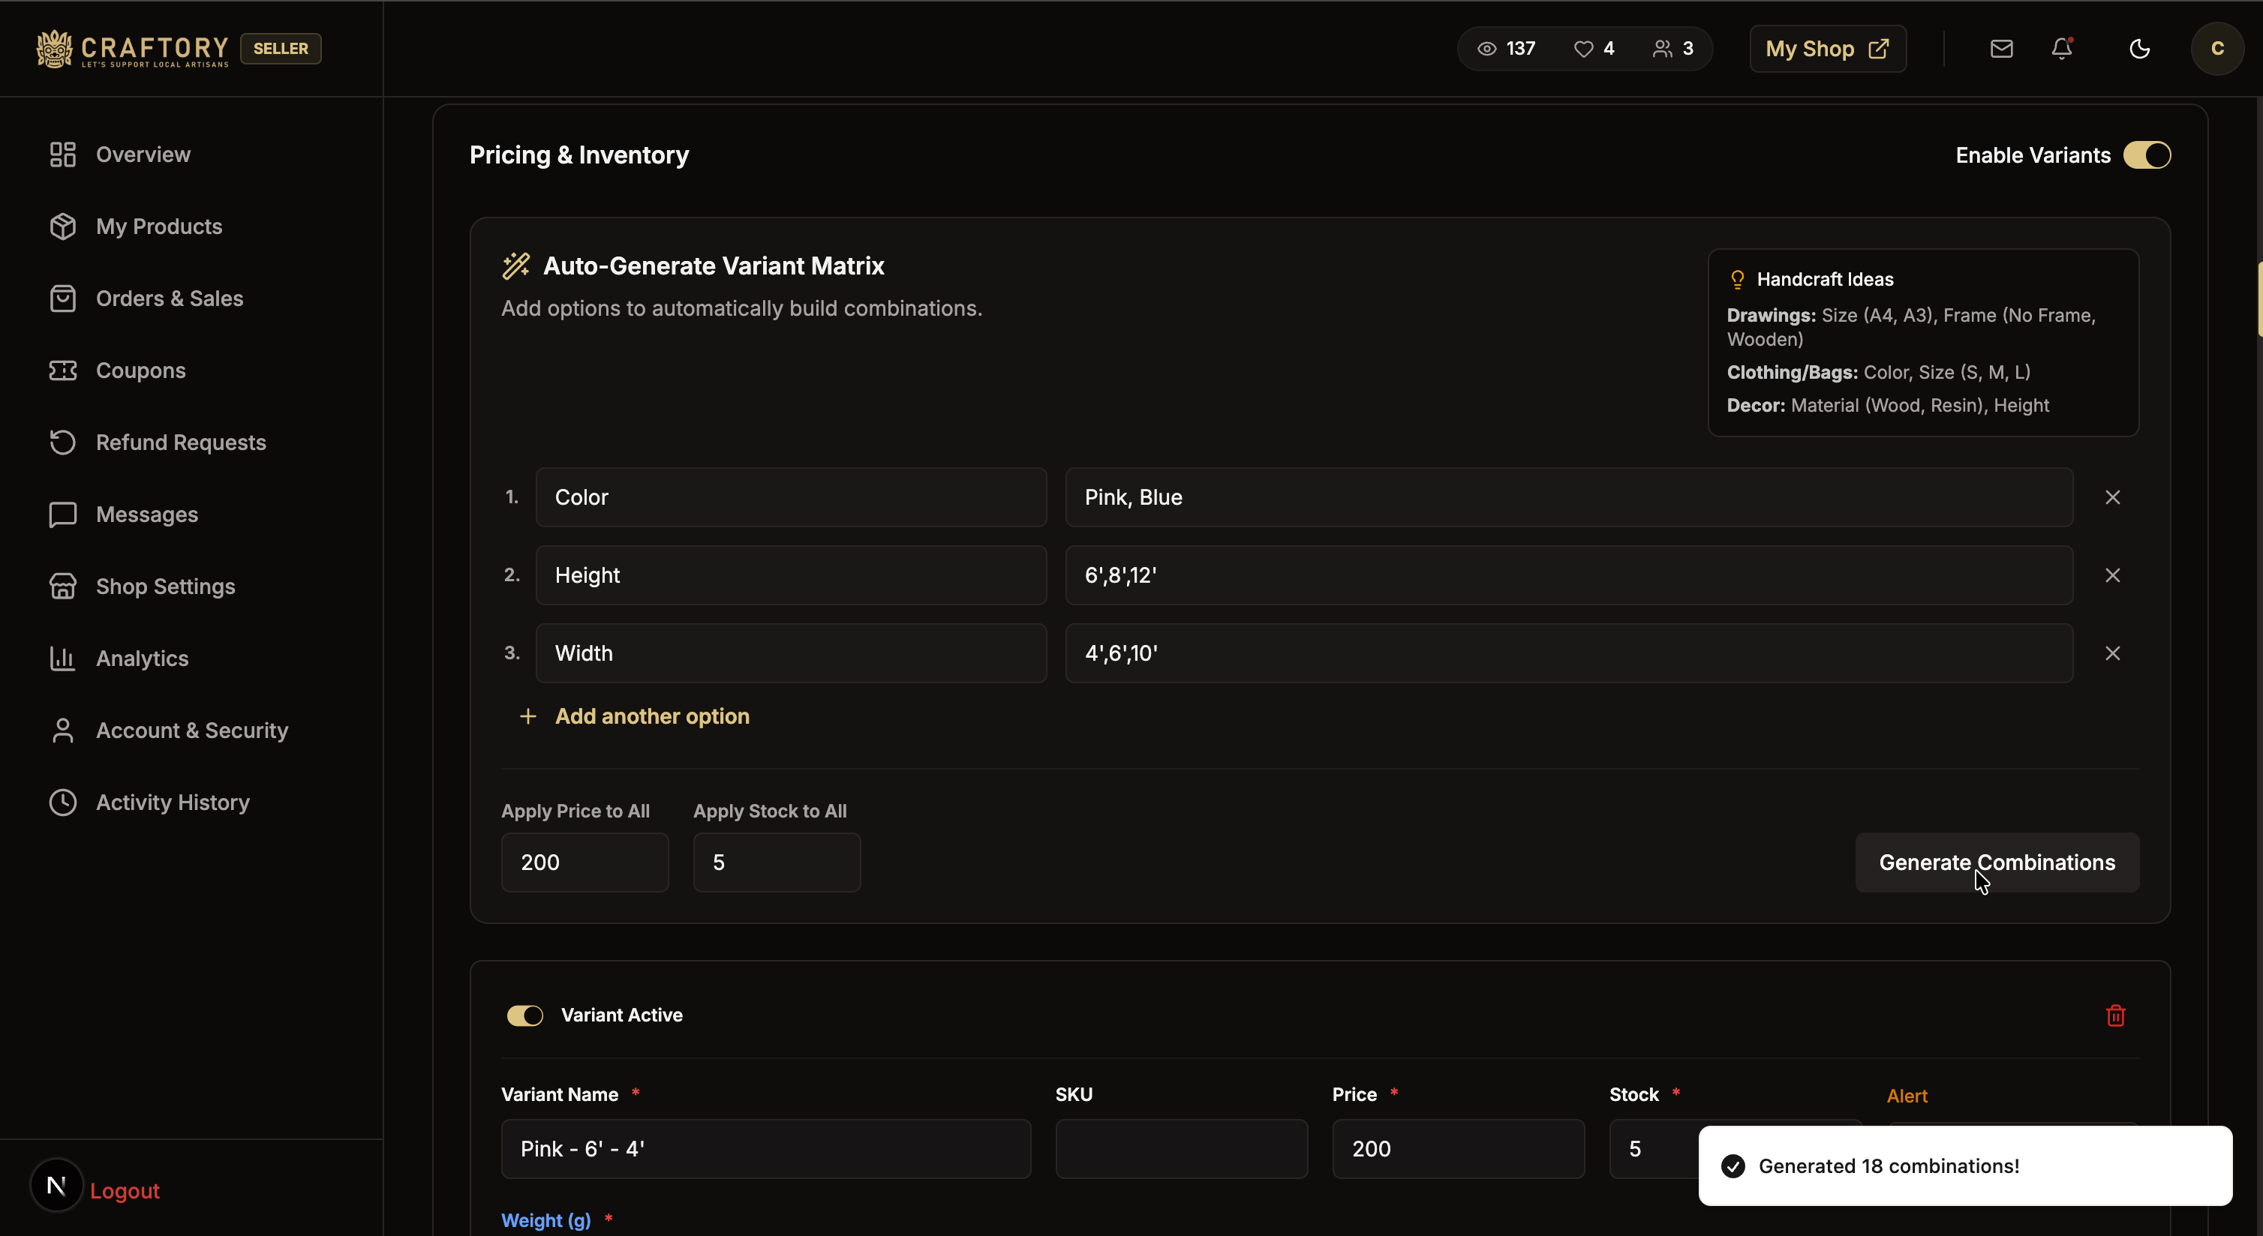Remove the Width option row
The height and width of the screenshot is (1236, 2263).
[x=2113, y=653]
